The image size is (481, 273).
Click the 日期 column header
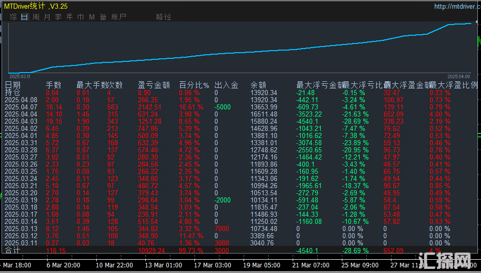coord(13,85)
